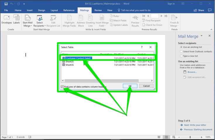Open Select Recipients dropdown
The image size is (215, 140).
click(x=40, y=21)
